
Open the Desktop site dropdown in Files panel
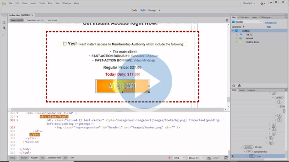click(247, 22)
